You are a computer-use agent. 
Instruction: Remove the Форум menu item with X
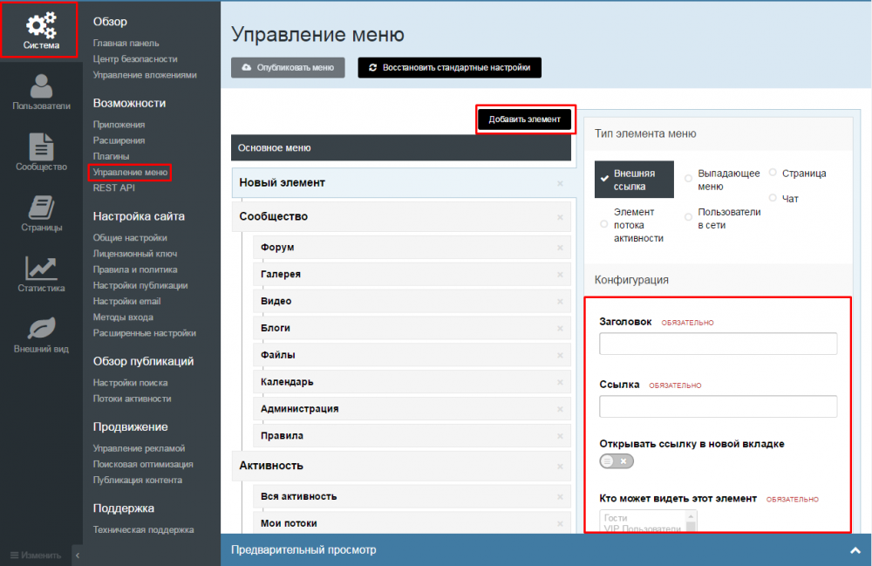coord(560,248)
